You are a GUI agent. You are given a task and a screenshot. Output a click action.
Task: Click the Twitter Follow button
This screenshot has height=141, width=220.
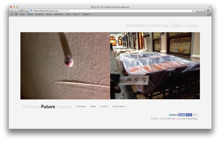[x=173, y=115]
